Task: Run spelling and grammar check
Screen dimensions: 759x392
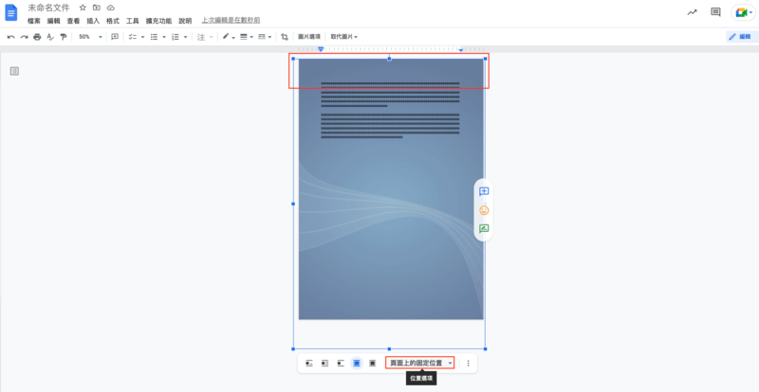Action: 50,37
